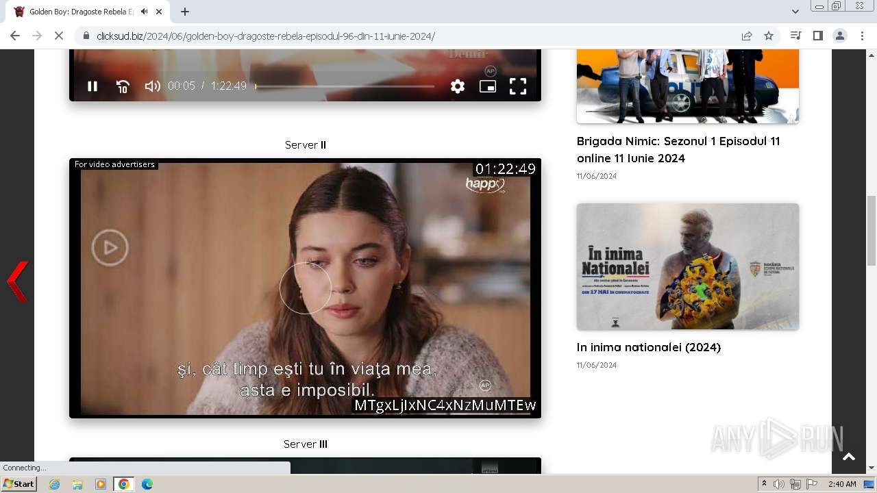The width and height of the screenshot is (877, 493).
Task: Click the Server II 01:22:49 duration
Action: 506,168
